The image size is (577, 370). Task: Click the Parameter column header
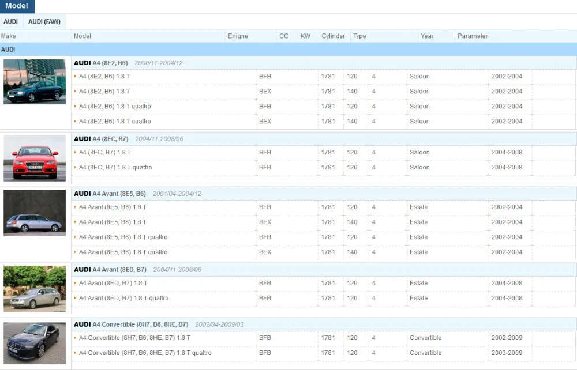473,36
